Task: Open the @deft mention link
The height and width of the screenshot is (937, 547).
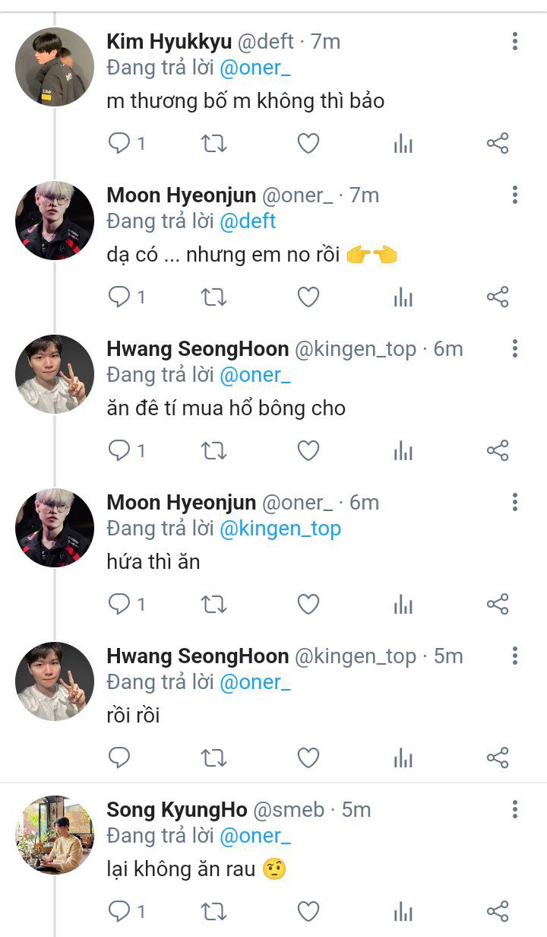Action: coord(248,221)
